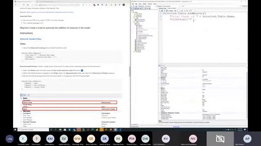The height and width of the screenshot is (146, 261).
Task: Select the Internal Comments column
Action: (142, 39)
